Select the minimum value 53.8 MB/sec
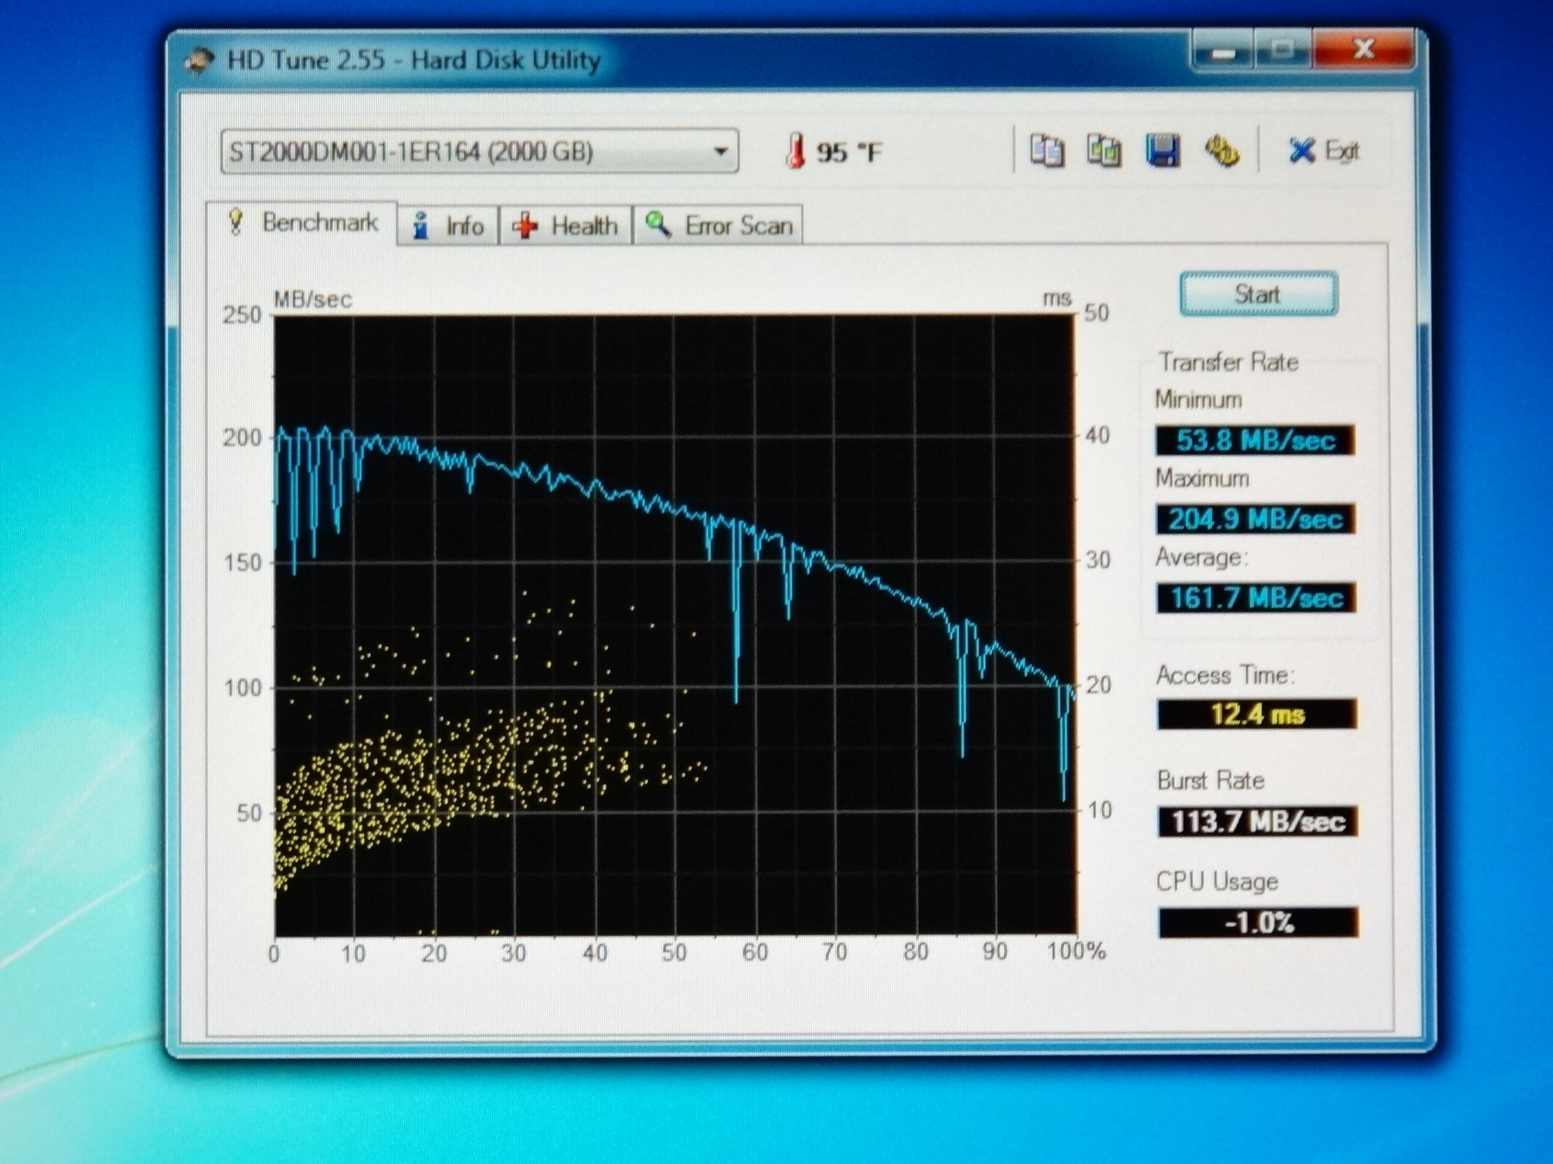 [x=1255, y=441]
